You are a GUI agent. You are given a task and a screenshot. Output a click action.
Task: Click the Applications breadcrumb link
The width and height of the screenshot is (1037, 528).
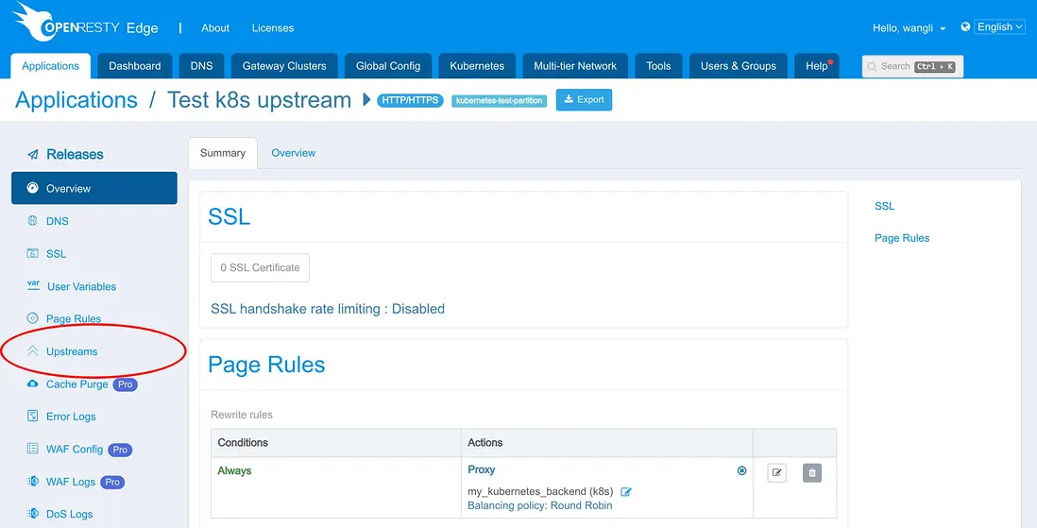point(76,100)
